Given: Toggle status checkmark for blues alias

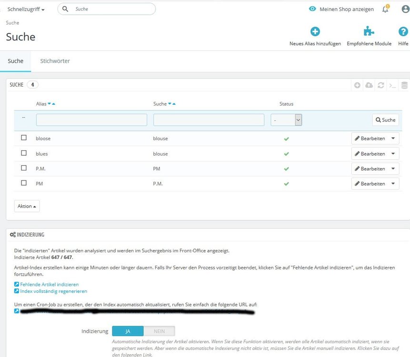Looking at the screenshot, I should click(286, 154).
